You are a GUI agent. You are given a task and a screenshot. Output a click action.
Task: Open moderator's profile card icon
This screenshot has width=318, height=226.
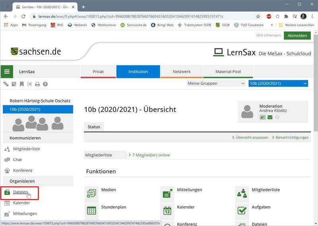(x=263, y=117)
